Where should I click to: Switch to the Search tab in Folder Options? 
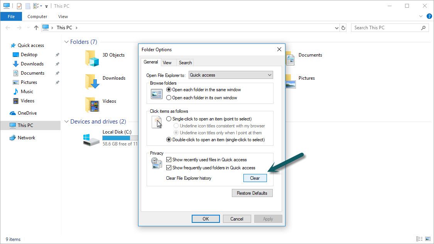pyautogui.click(x=186, y=63)
